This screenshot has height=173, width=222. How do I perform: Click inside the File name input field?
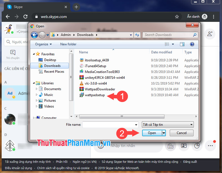pos(110,124)
